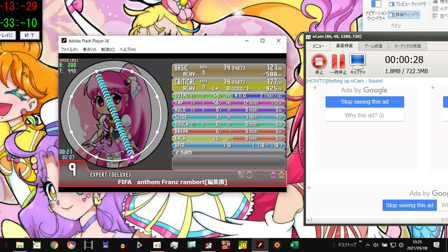Screen dimensions: 448x252
Task: Click the TOUCH statistics row in the game
Action: coord(229,124)
